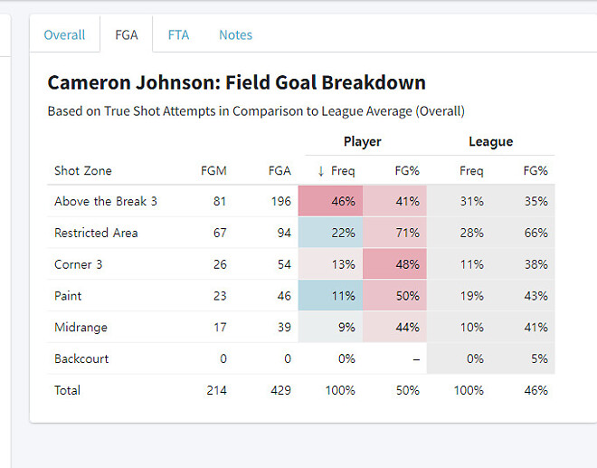Sort by FGM column header
597x468 pixels.
coord(213,171)
